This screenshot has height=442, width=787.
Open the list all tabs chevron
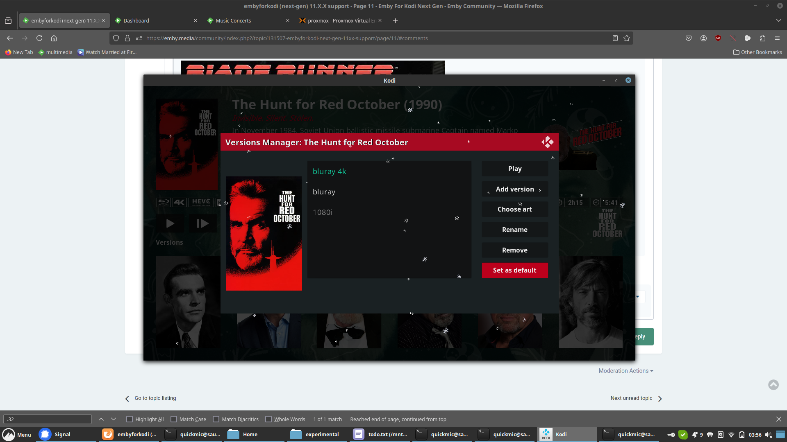coord(778,20)
